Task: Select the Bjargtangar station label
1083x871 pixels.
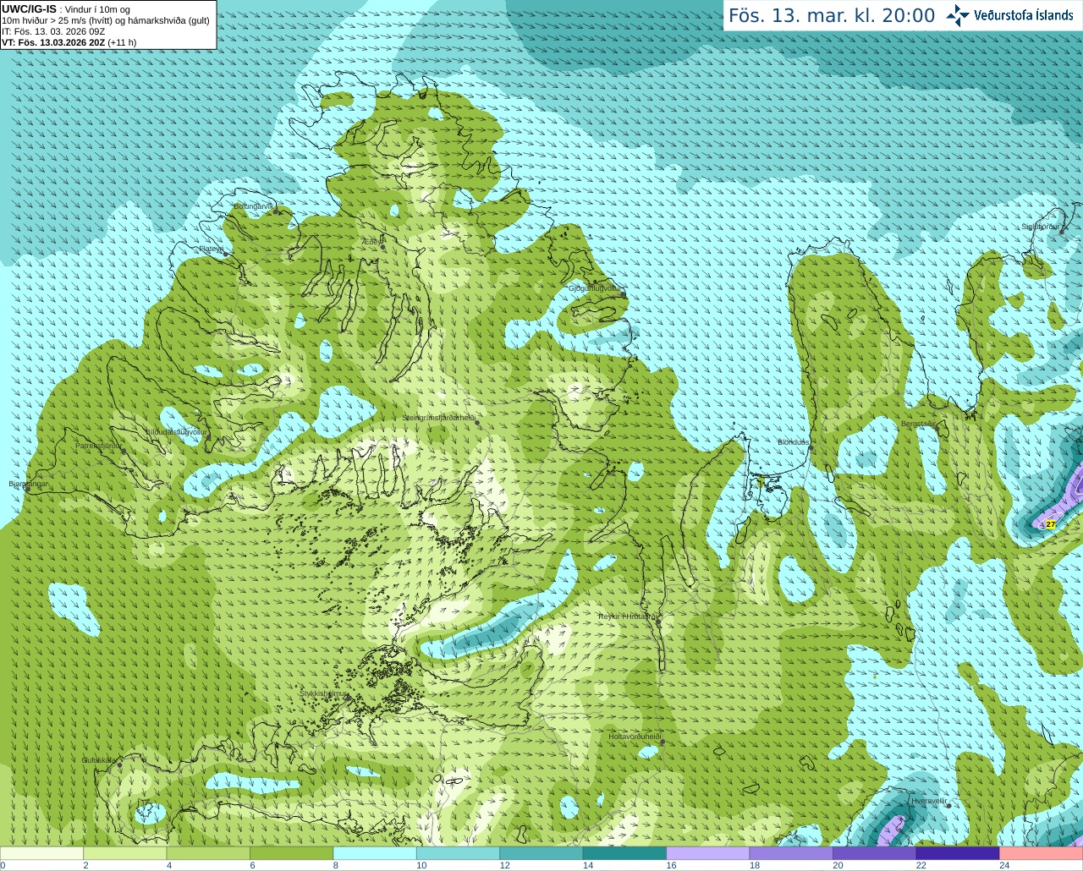Action: coord(28,484)
